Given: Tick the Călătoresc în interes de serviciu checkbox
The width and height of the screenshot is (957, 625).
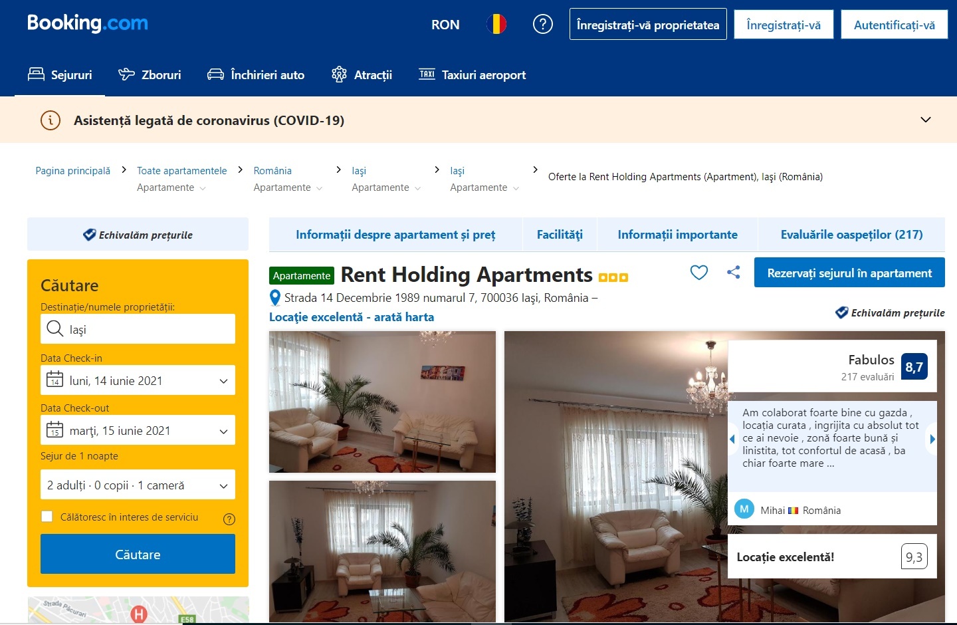Looking at the screenshot, I should pos(47,517).
